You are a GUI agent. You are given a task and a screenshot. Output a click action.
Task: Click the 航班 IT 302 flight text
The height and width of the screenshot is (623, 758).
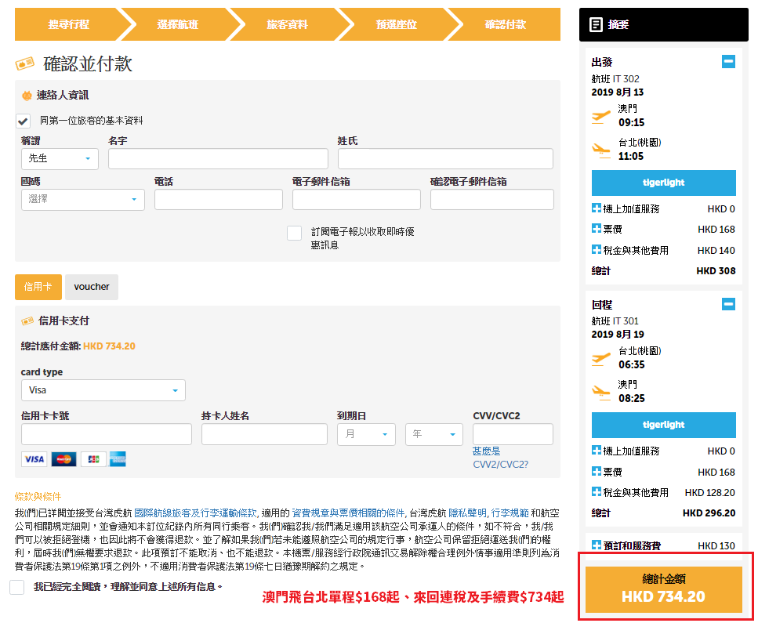click(x=615, y=79)
